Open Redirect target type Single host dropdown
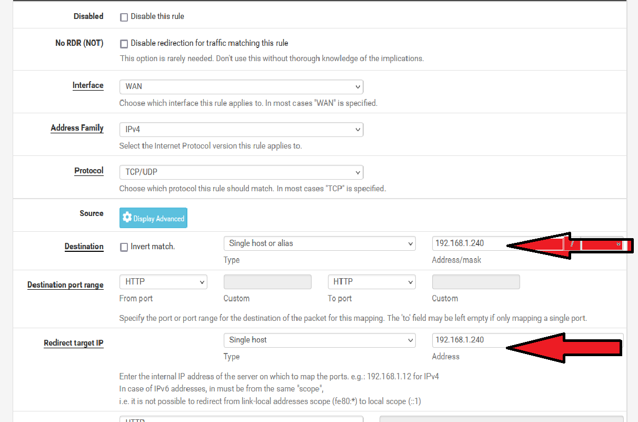Image resolution: width=638 pixels, height=422 pixels. tap(320, 340)
